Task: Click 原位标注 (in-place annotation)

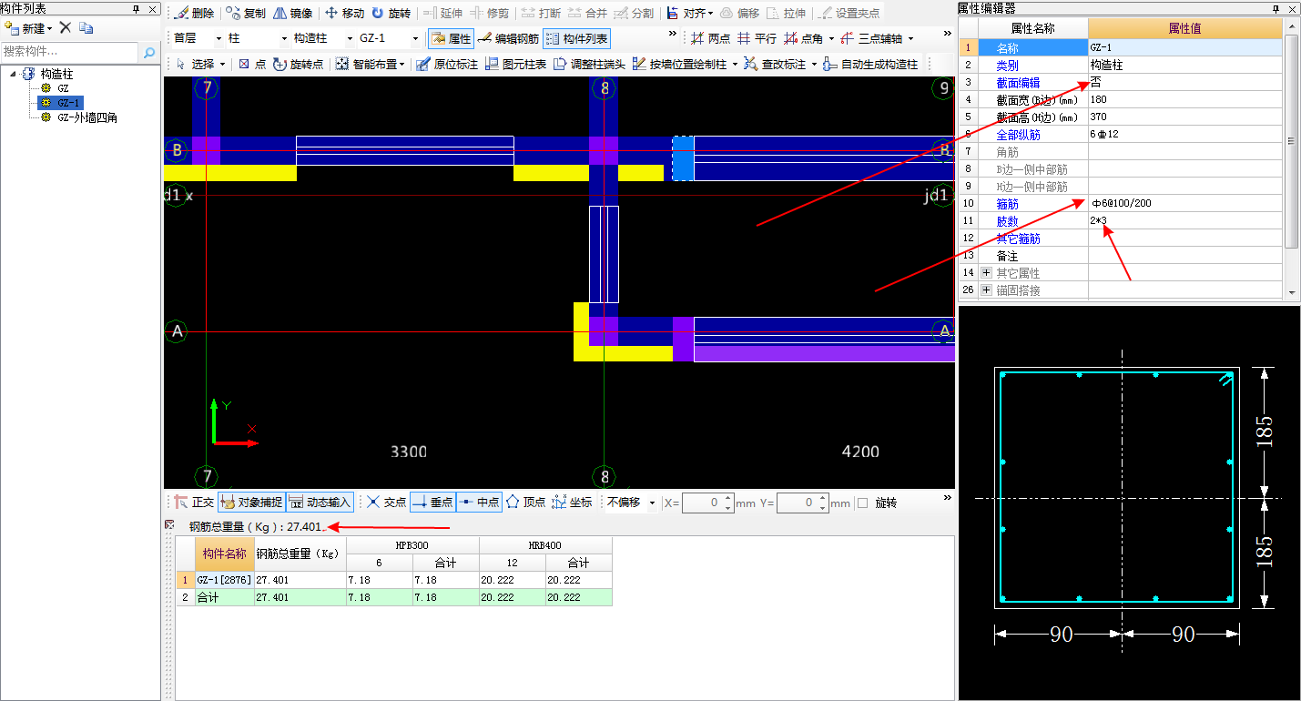Action: click(446, 65)
